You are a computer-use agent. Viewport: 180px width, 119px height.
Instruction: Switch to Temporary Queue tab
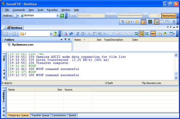coord(18,115)
